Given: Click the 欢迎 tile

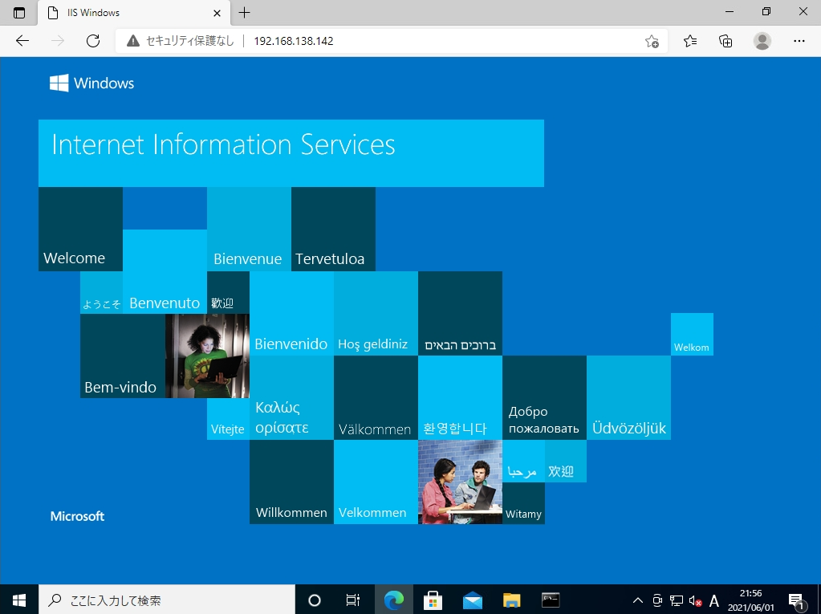Looking at the screenshot, I should coord(566,462).
